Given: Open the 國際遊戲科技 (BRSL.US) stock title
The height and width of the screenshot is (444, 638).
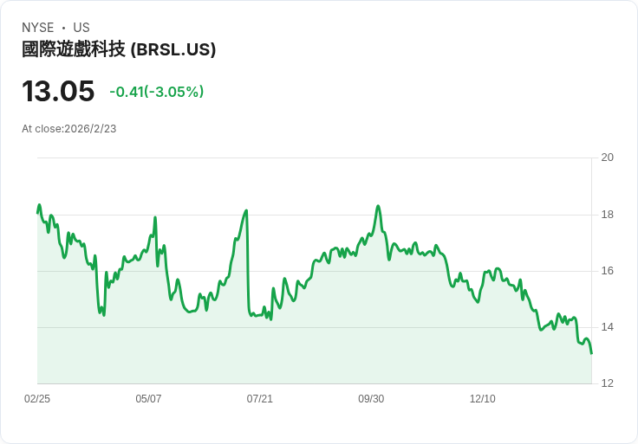Looking at the screenshot, I should tap(119, 49).
